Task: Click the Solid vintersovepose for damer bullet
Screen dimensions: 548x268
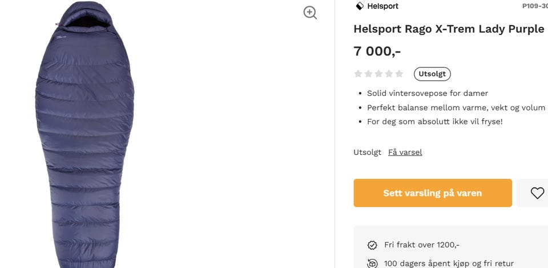Action: coord(428,93)
